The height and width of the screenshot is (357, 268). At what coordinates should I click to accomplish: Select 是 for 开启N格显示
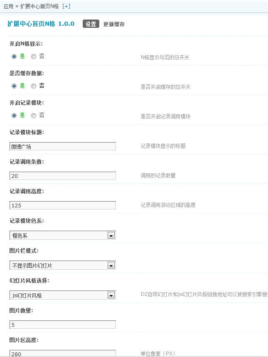click(x=14, y=57)
